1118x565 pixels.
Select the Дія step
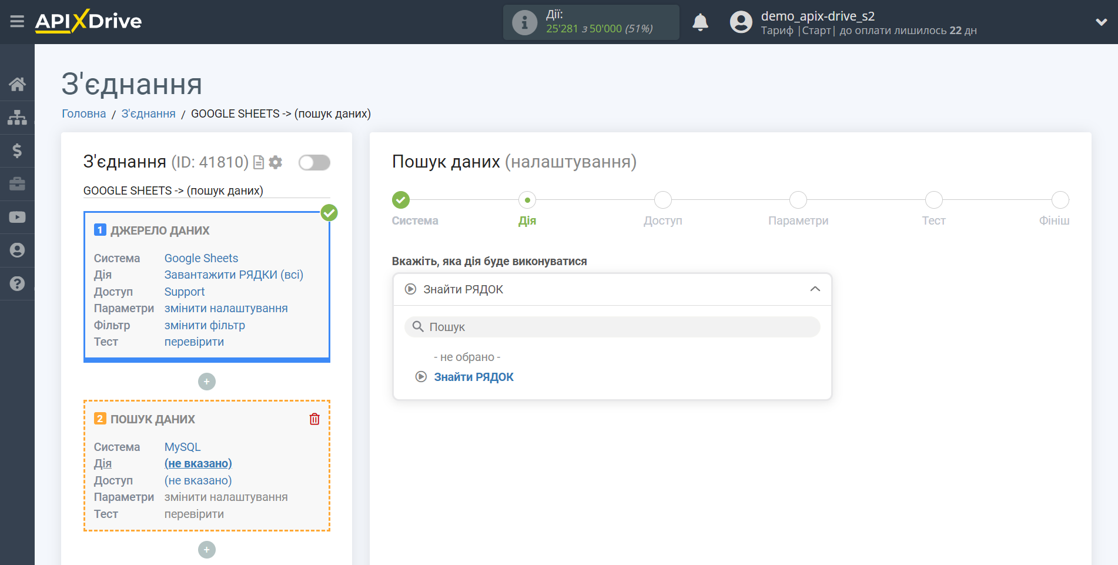527,200
